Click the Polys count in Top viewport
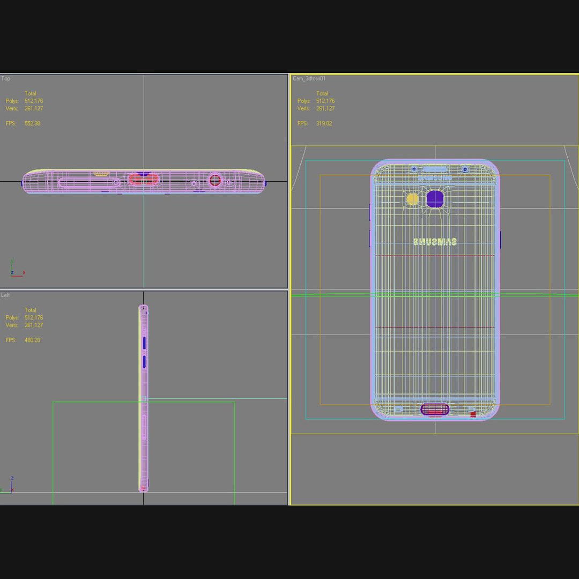This screenshot has height=579, width=579. [34, 101]
